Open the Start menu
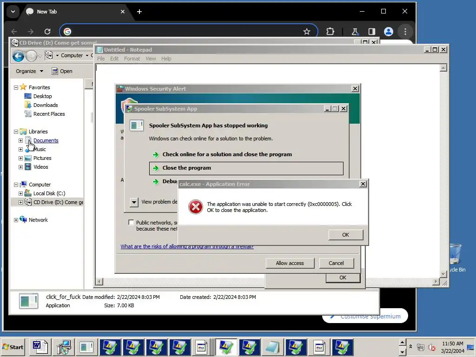476x357 pixels. click(x=13, y=347)
